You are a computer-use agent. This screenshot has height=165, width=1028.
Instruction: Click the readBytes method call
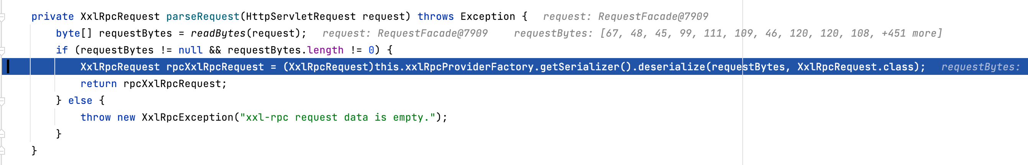[x=218, y=33]
